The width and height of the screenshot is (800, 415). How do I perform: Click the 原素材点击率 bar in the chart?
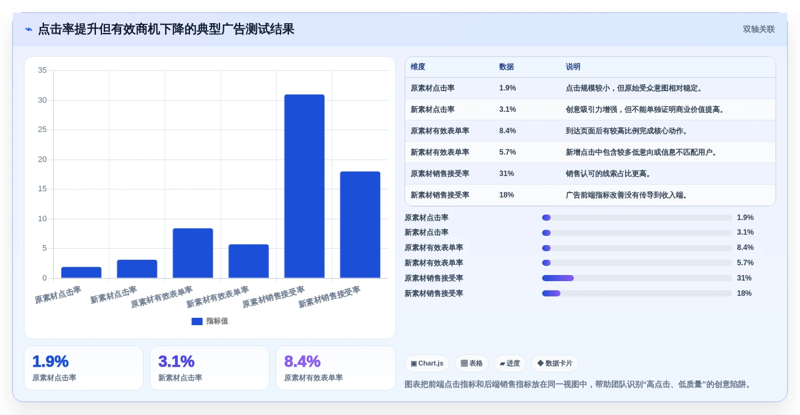tap(81, 273)
